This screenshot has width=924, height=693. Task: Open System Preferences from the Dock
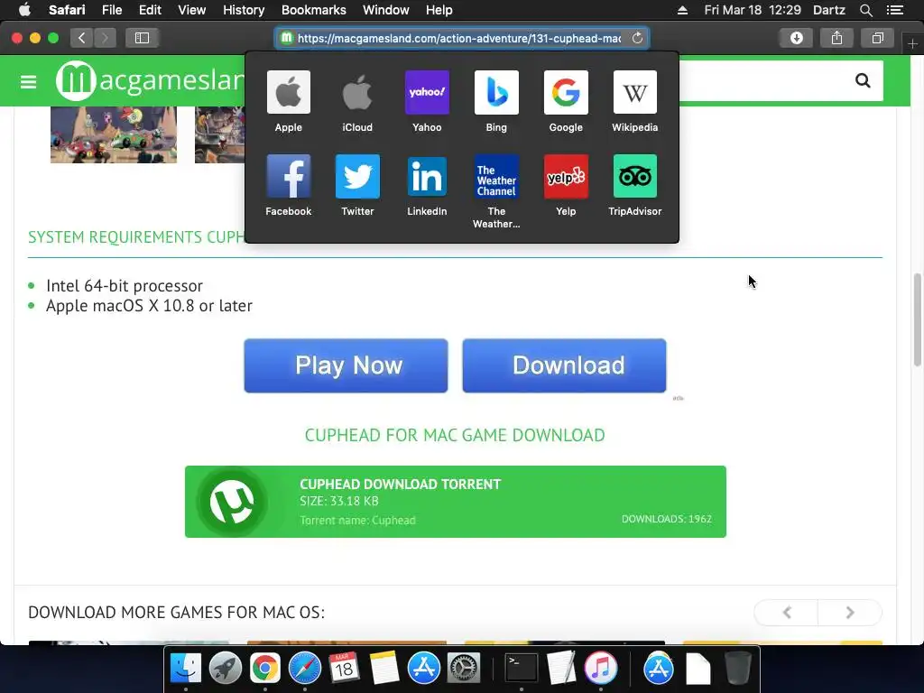(464, 669)
